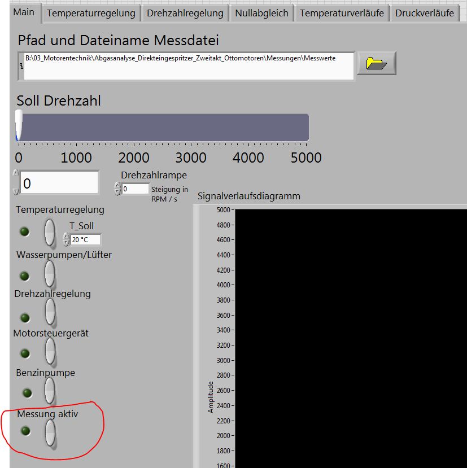This screenshot has height=468, width=467.
Task: Click the Benzinpumpe status LED
Action: coord(27,393)
